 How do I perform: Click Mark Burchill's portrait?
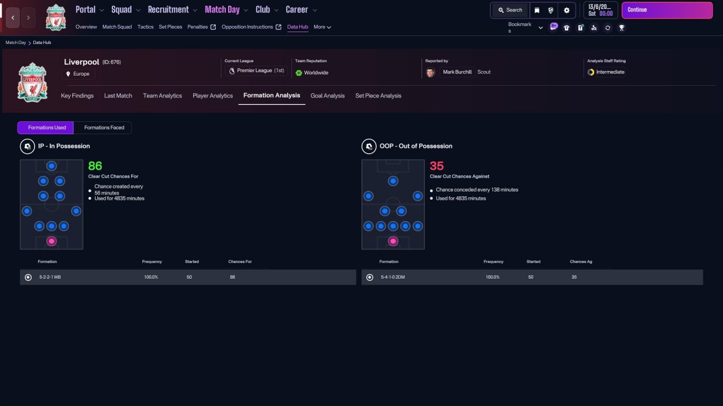[430, 72]
